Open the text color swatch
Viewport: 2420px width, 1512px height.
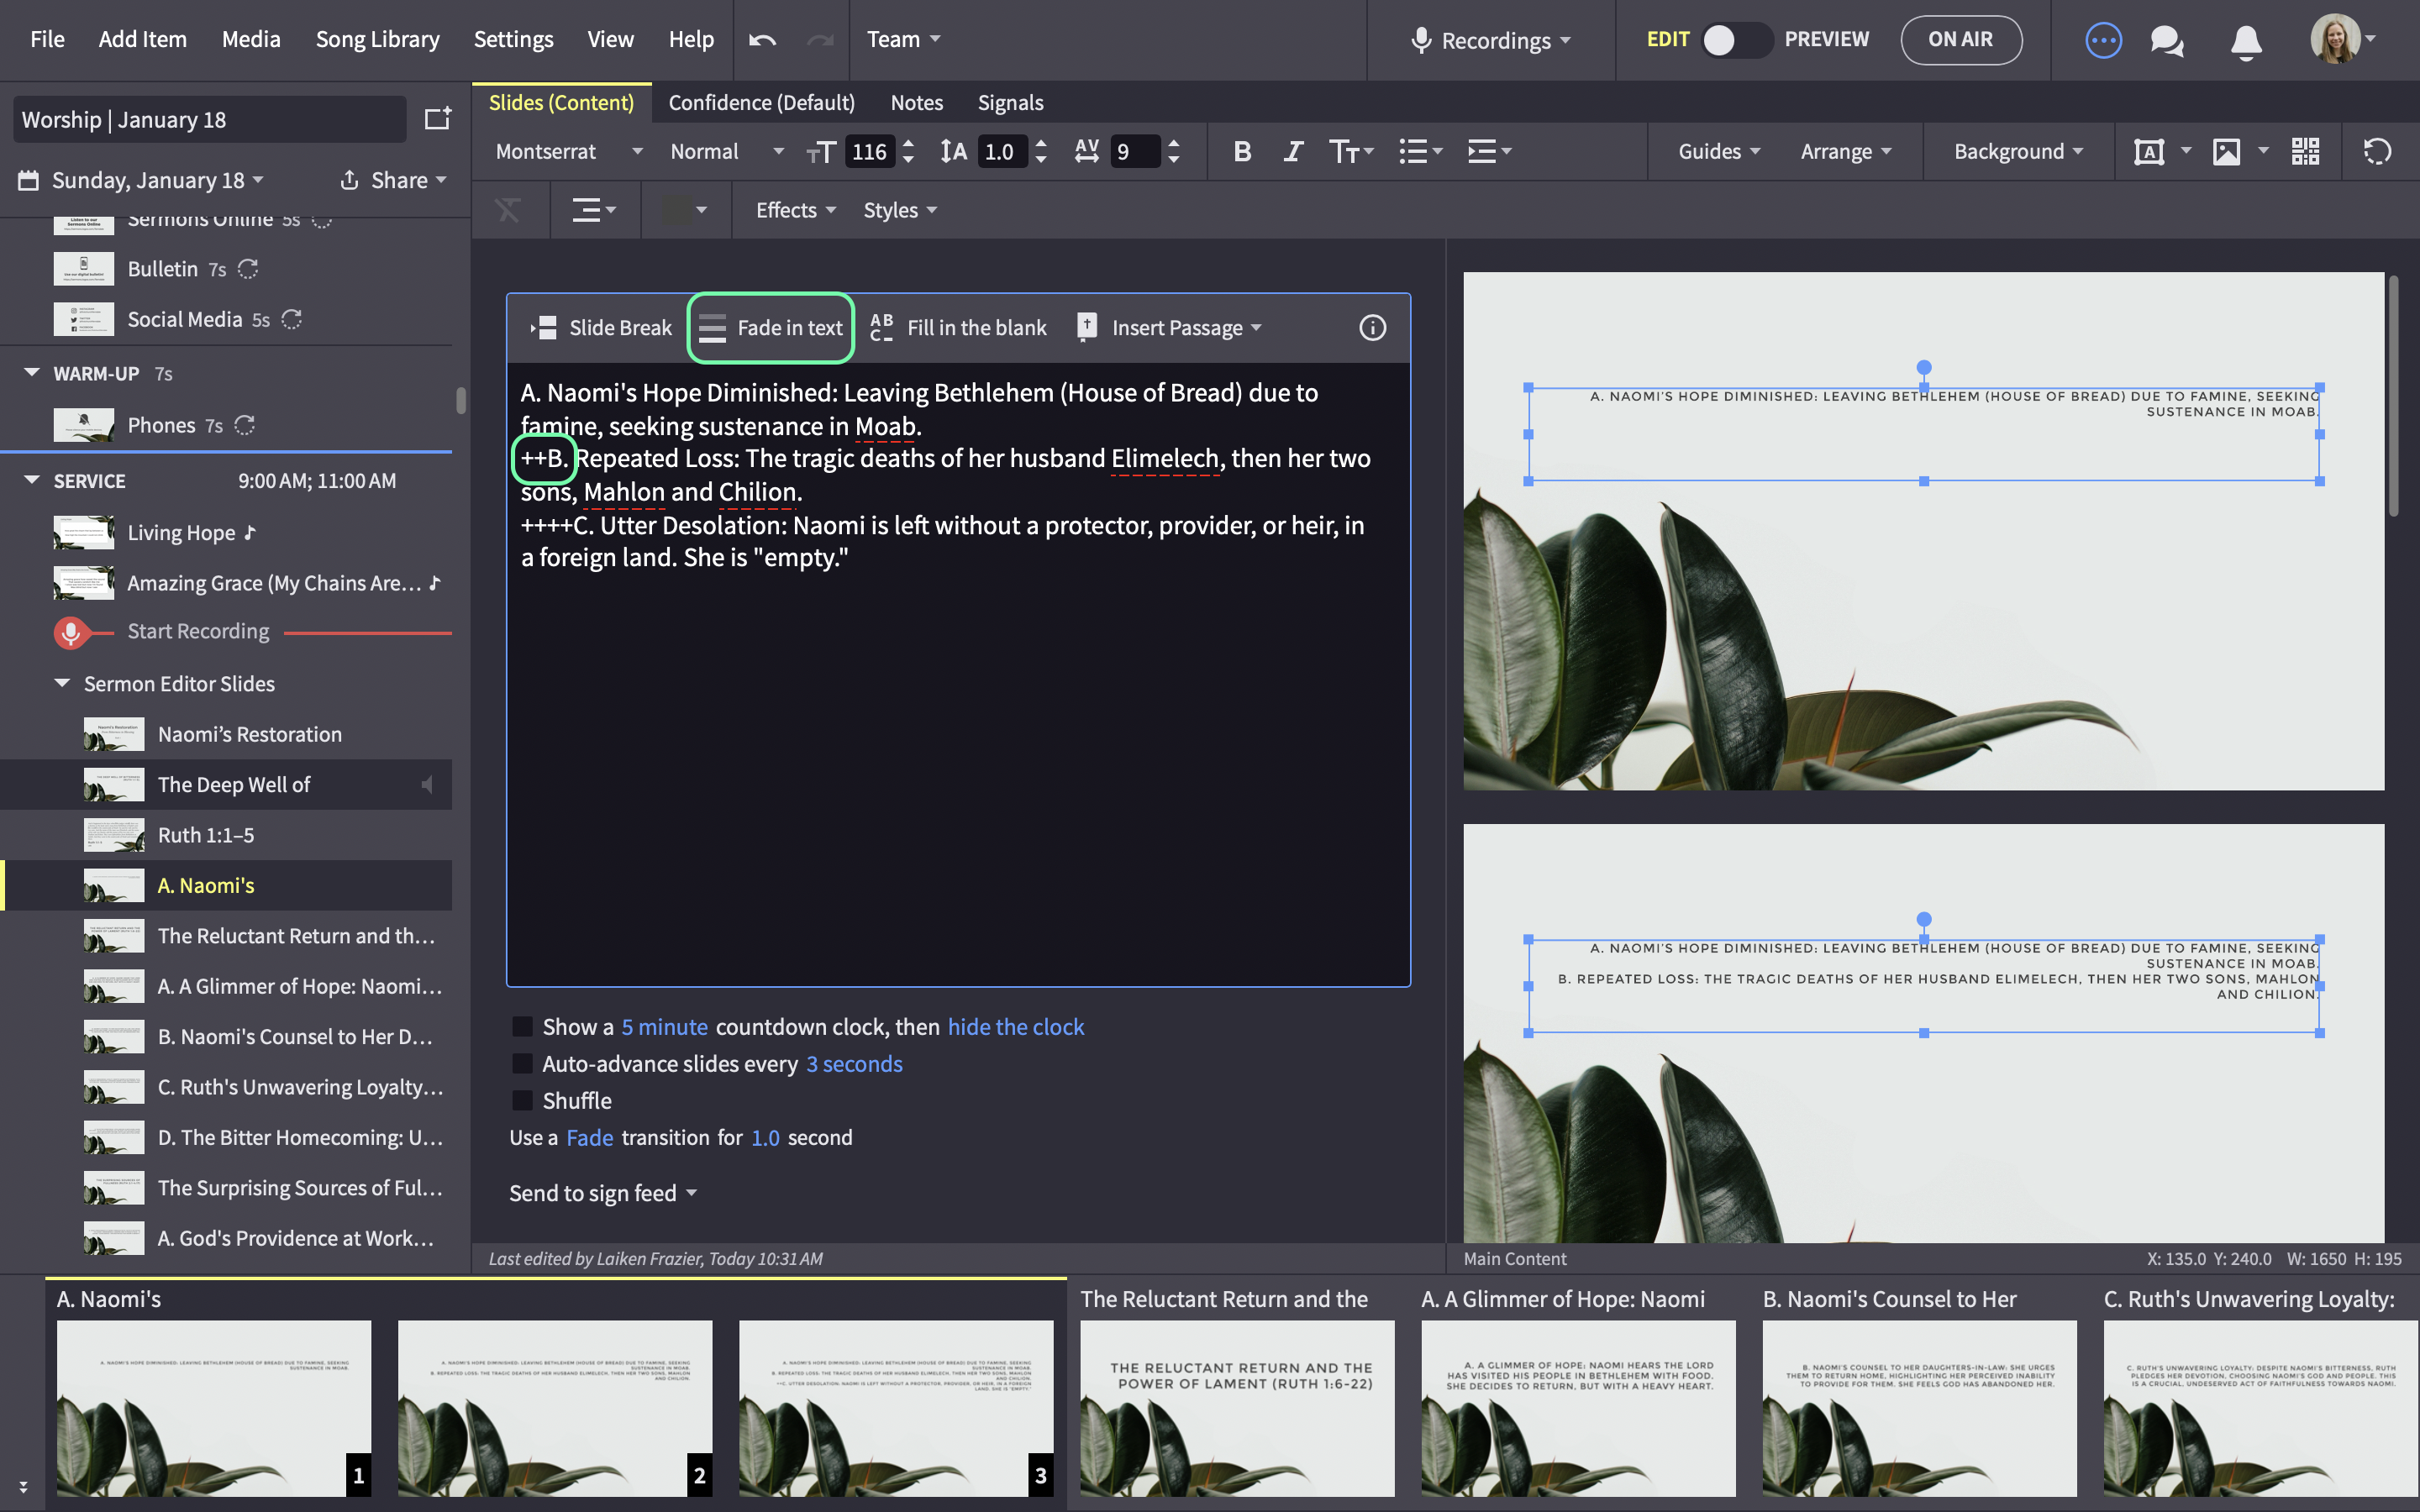[685, 210]
